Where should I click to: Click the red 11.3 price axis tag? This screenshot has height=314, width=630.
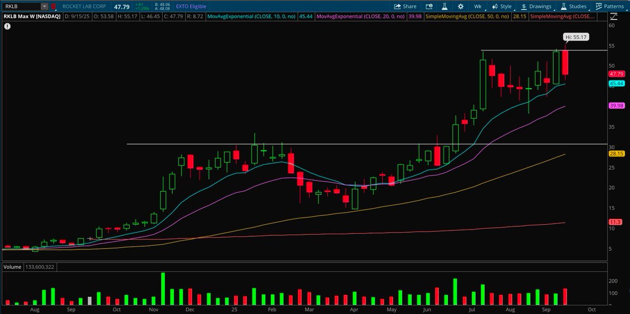[x=614, y=222]
